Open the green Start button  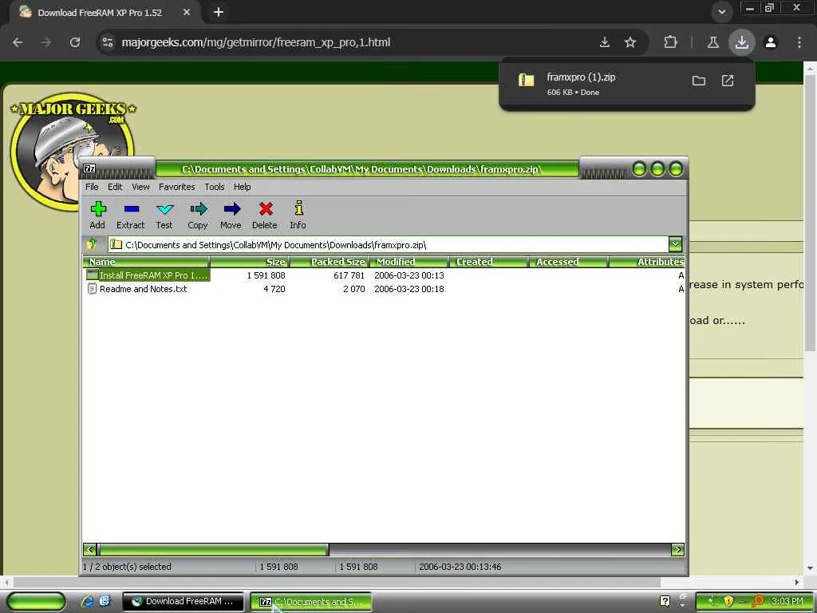(x=36, y=601)
